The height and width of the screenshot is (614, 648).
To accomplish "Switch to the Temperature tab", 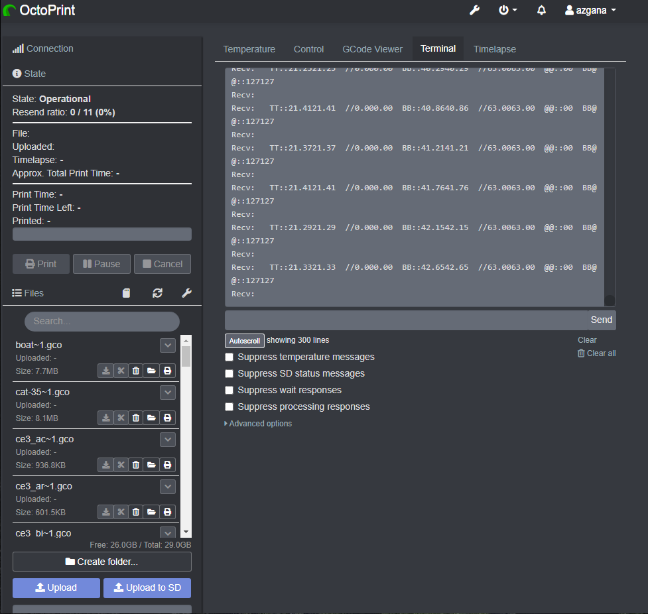I will [x=249, y=49].
